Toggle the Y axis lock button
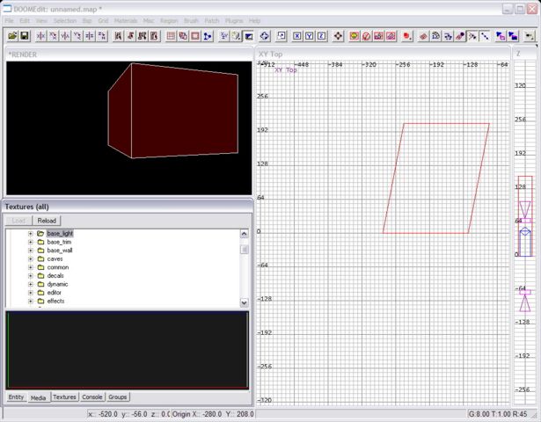 coord(310,36)
